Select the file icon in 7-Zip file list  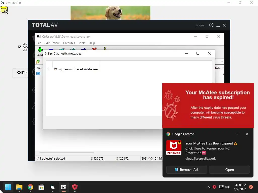38,73
